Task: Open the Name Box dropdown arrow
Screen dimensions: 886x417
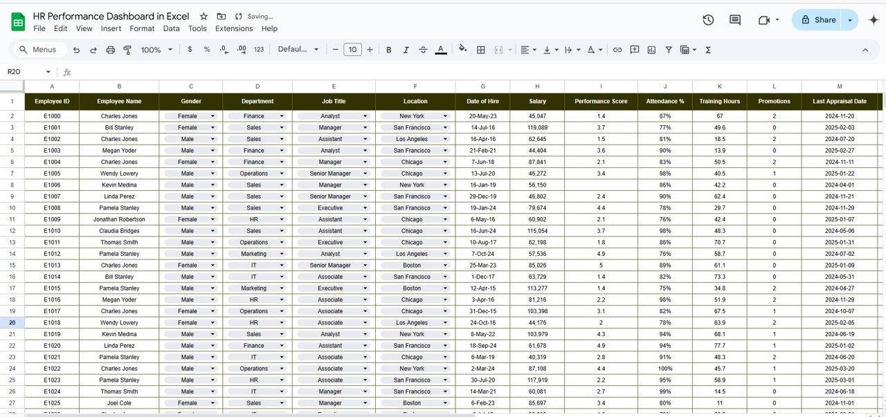Action: [x=48, y=72]
